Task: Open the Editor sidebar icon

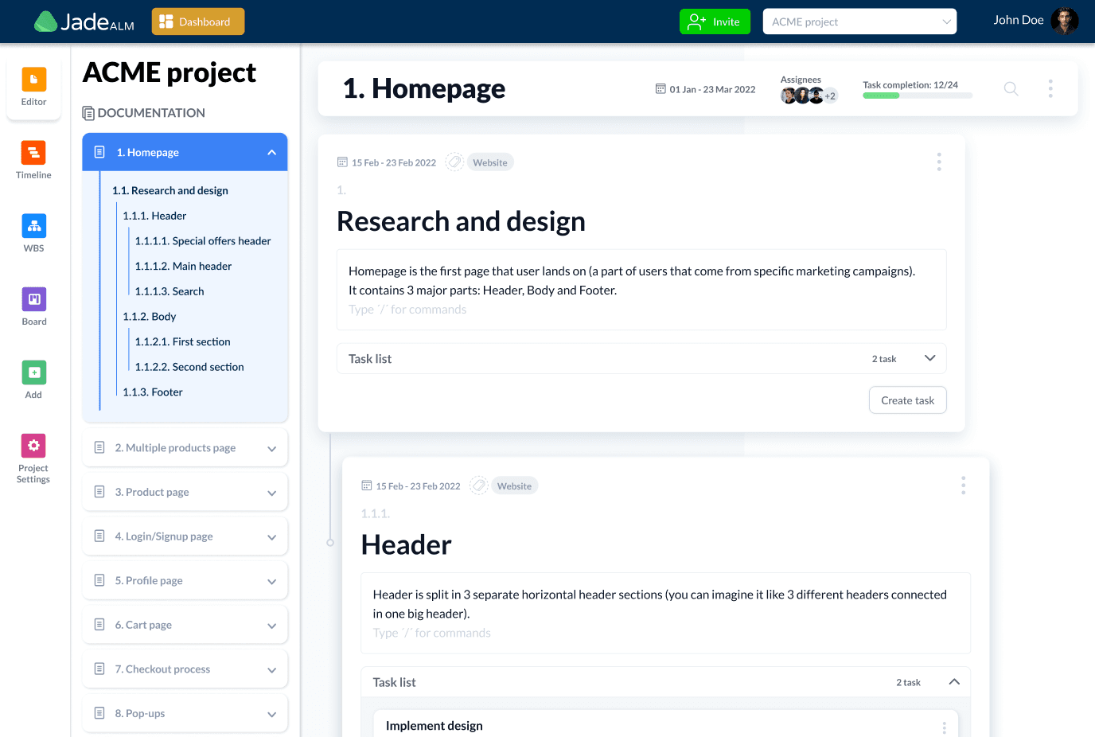Action: point(33,80)
